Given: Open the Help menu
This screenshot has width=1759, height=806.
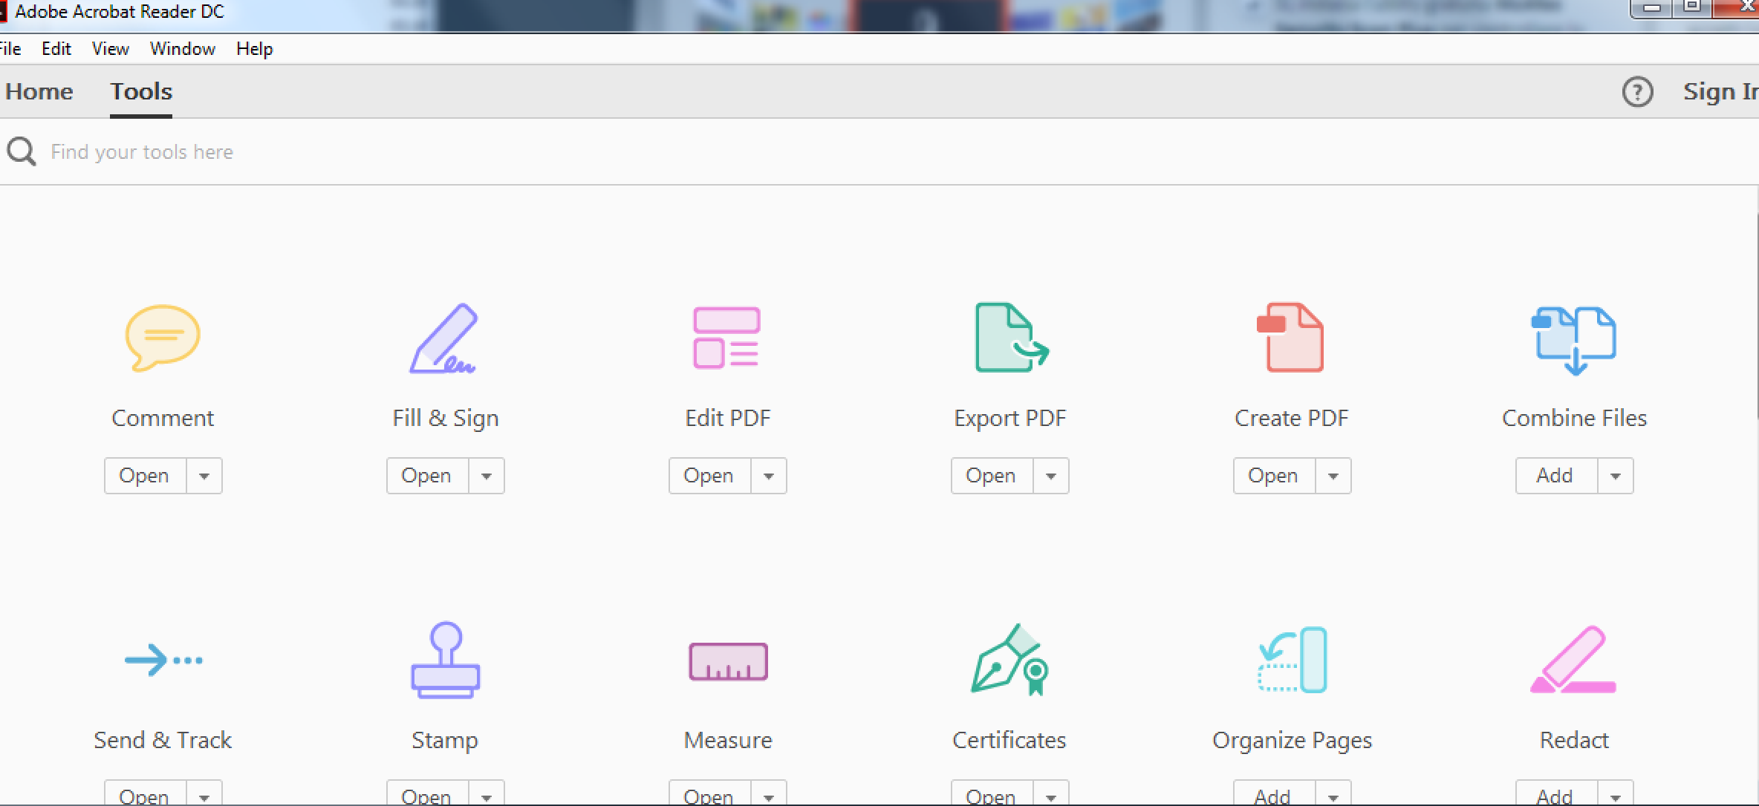Looking at the screenshot, I should pyautogui.click(x=255, y=49).
